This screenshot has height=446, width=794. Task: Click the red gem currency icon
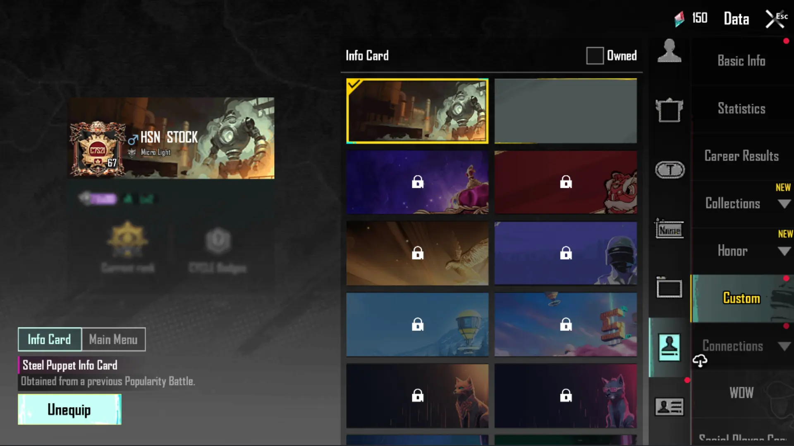[679, 19]
